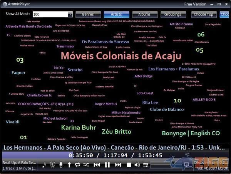Switch to the Artists view
Image resolution: width=231 pixels, height=174 pixels.
coord(117,15)
